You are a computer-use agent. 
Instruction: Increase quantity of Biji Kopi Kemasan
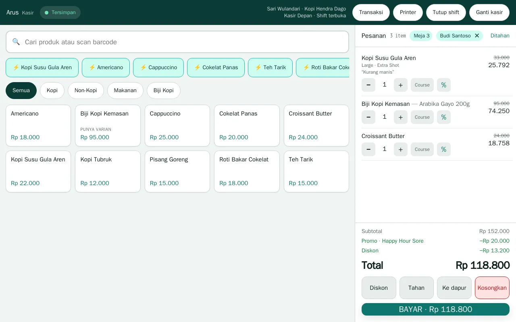pyautogui.click(x=400, y=117)
